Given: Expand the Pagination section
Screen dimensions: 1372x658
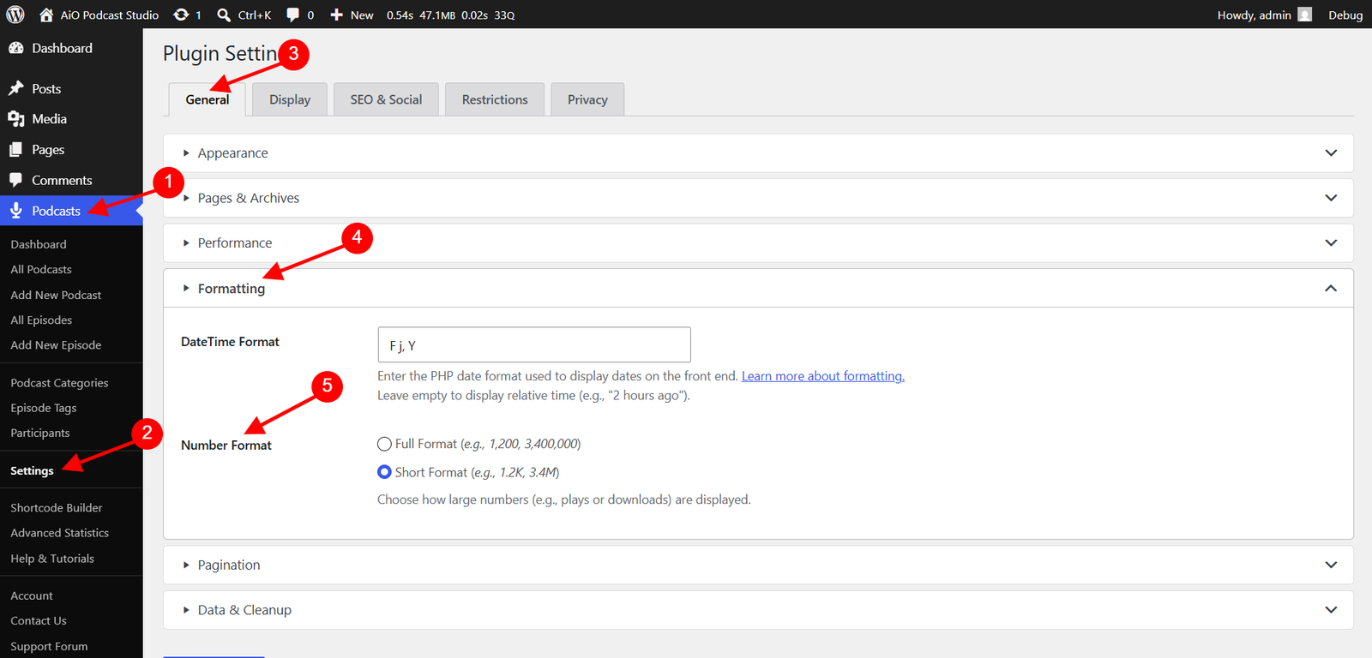Looking at the screenshot, I should tap(758, 565).
